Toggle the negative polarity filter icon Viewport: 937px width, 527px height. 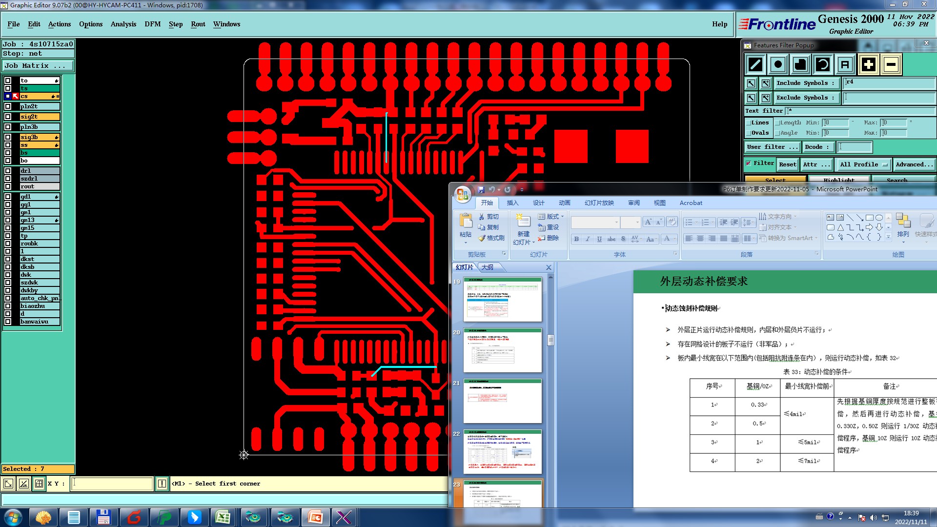891,64
